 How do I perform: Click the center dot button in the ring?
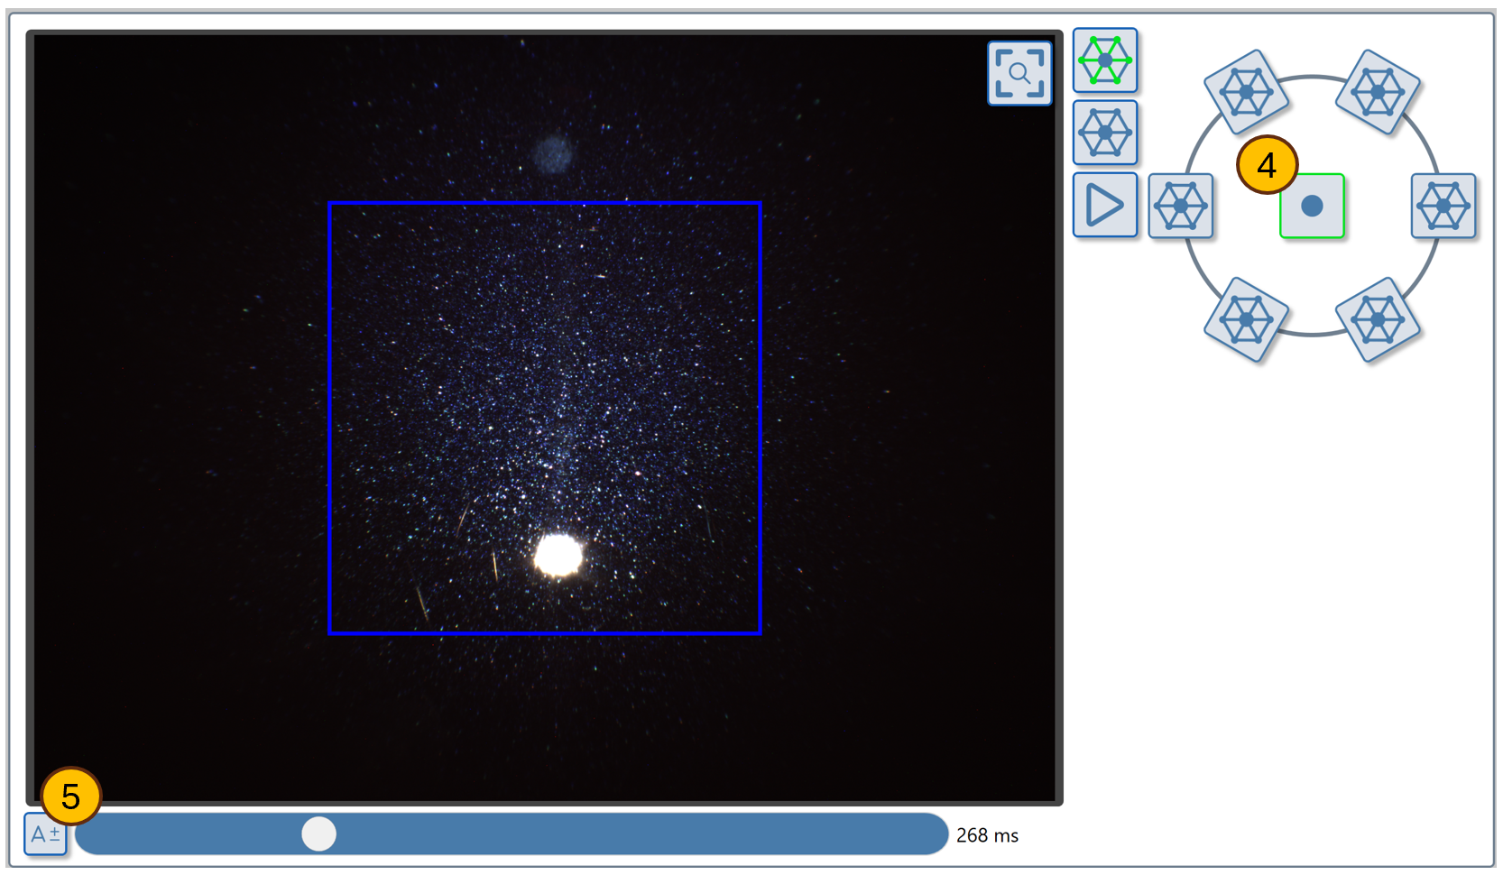(x=1312, y=207)
